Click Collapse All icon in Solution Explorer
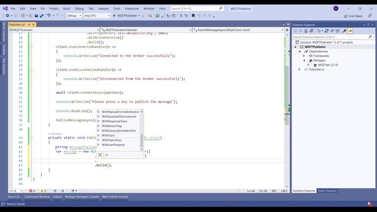Image resolution: width=377 pixels, height=212 pixels. coord(332,31)
